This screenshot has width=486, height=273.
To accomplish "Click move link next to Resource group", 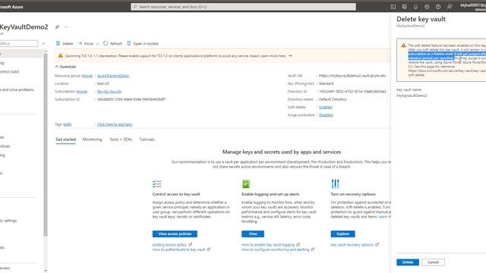I will tap(87, 76).
